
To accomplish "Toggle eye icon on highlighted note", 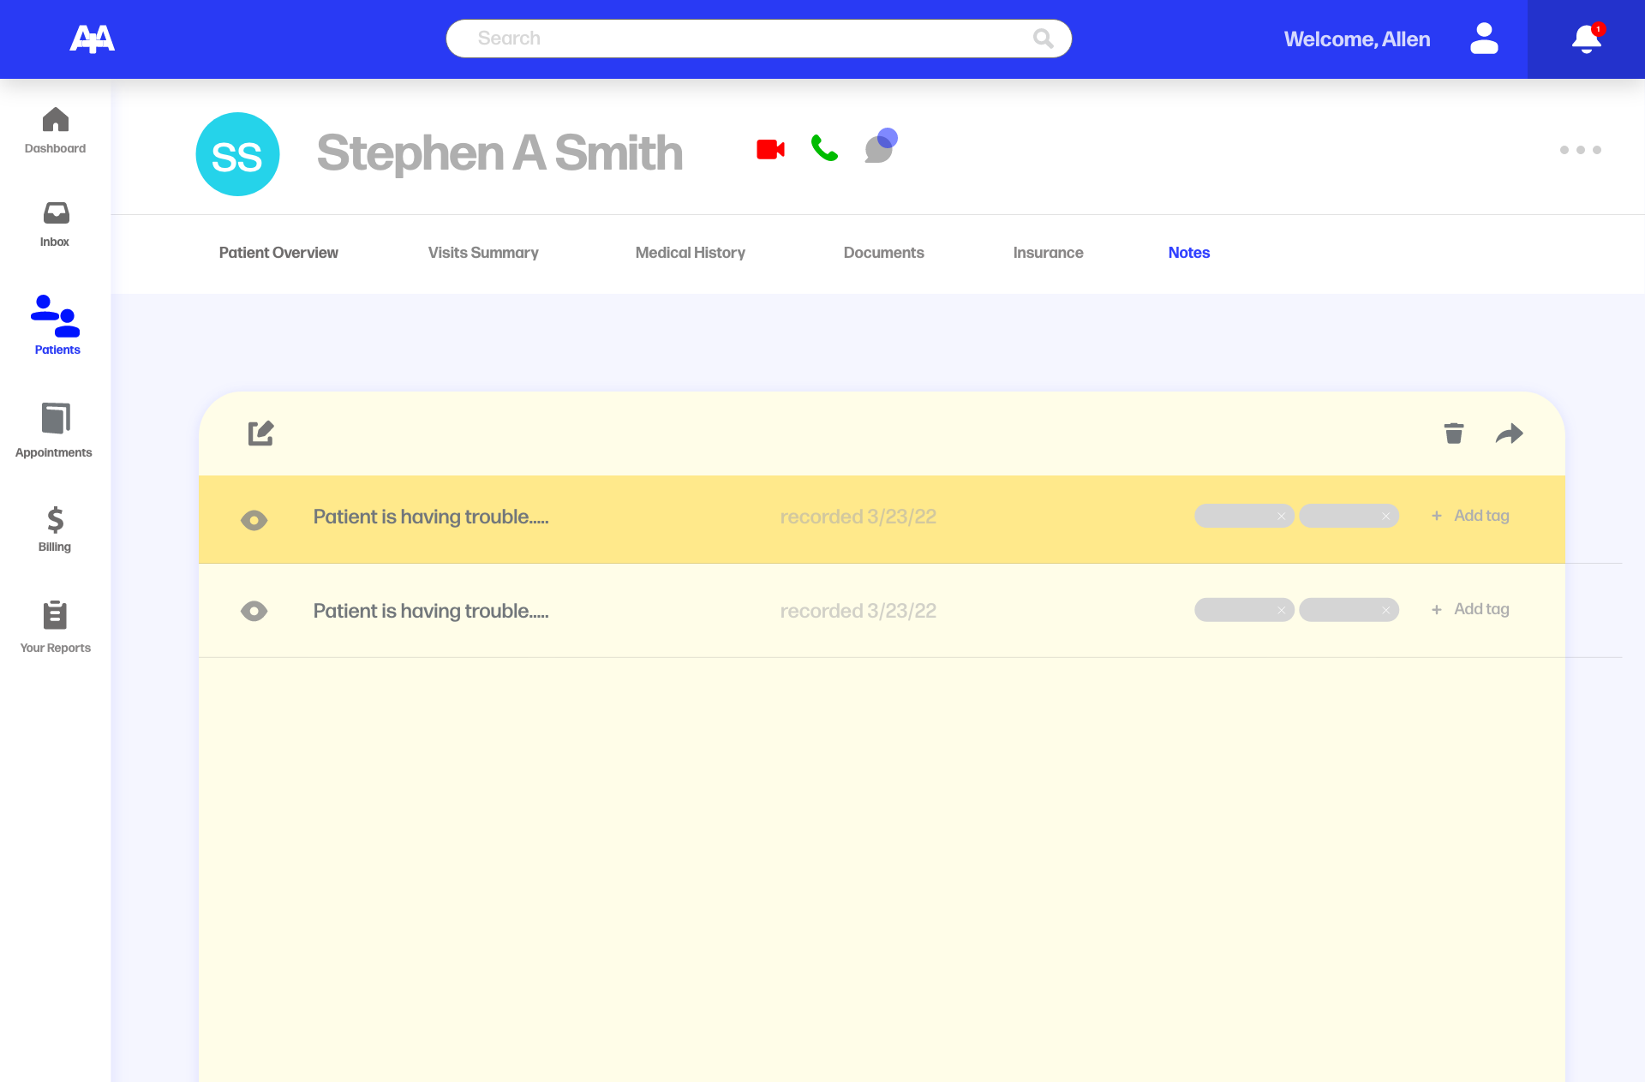I will point(254,520).
